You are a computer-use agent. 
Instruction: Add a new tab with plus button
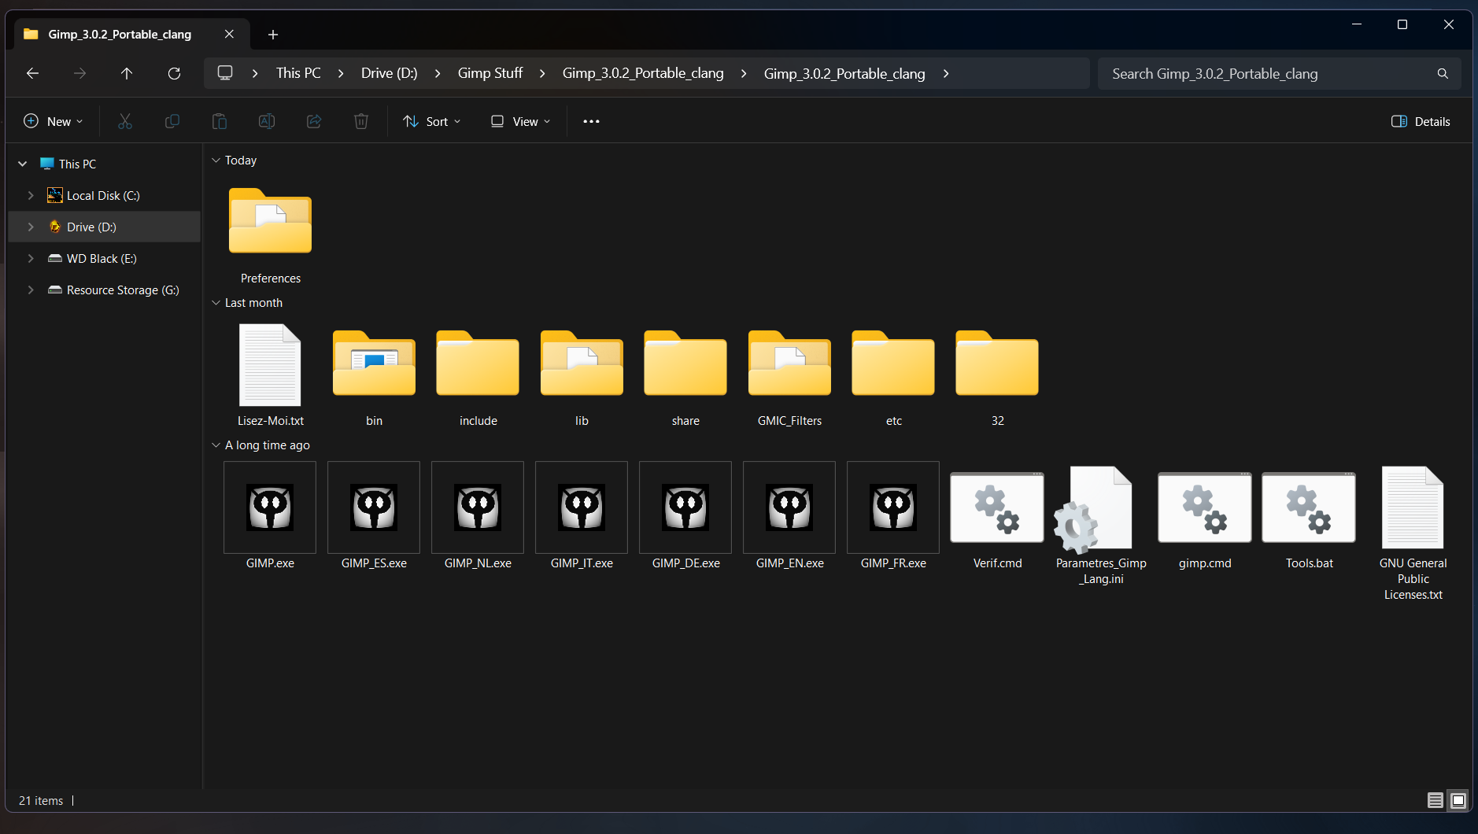tap(273, 35)
